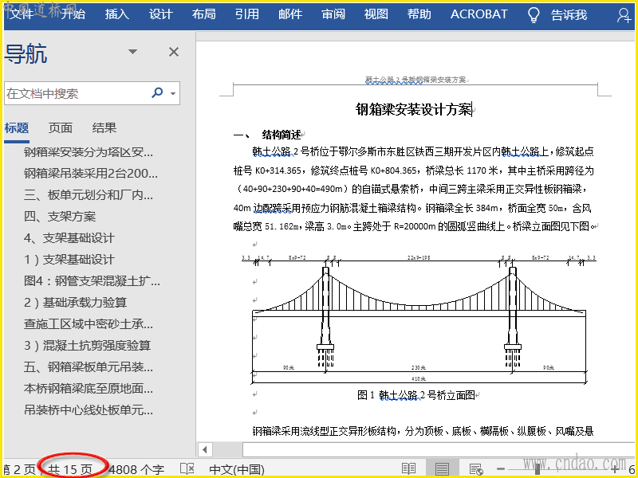Expand the search options dropdown arrow
The width and height of the screenshot is (638, 478).
(173, 93)
